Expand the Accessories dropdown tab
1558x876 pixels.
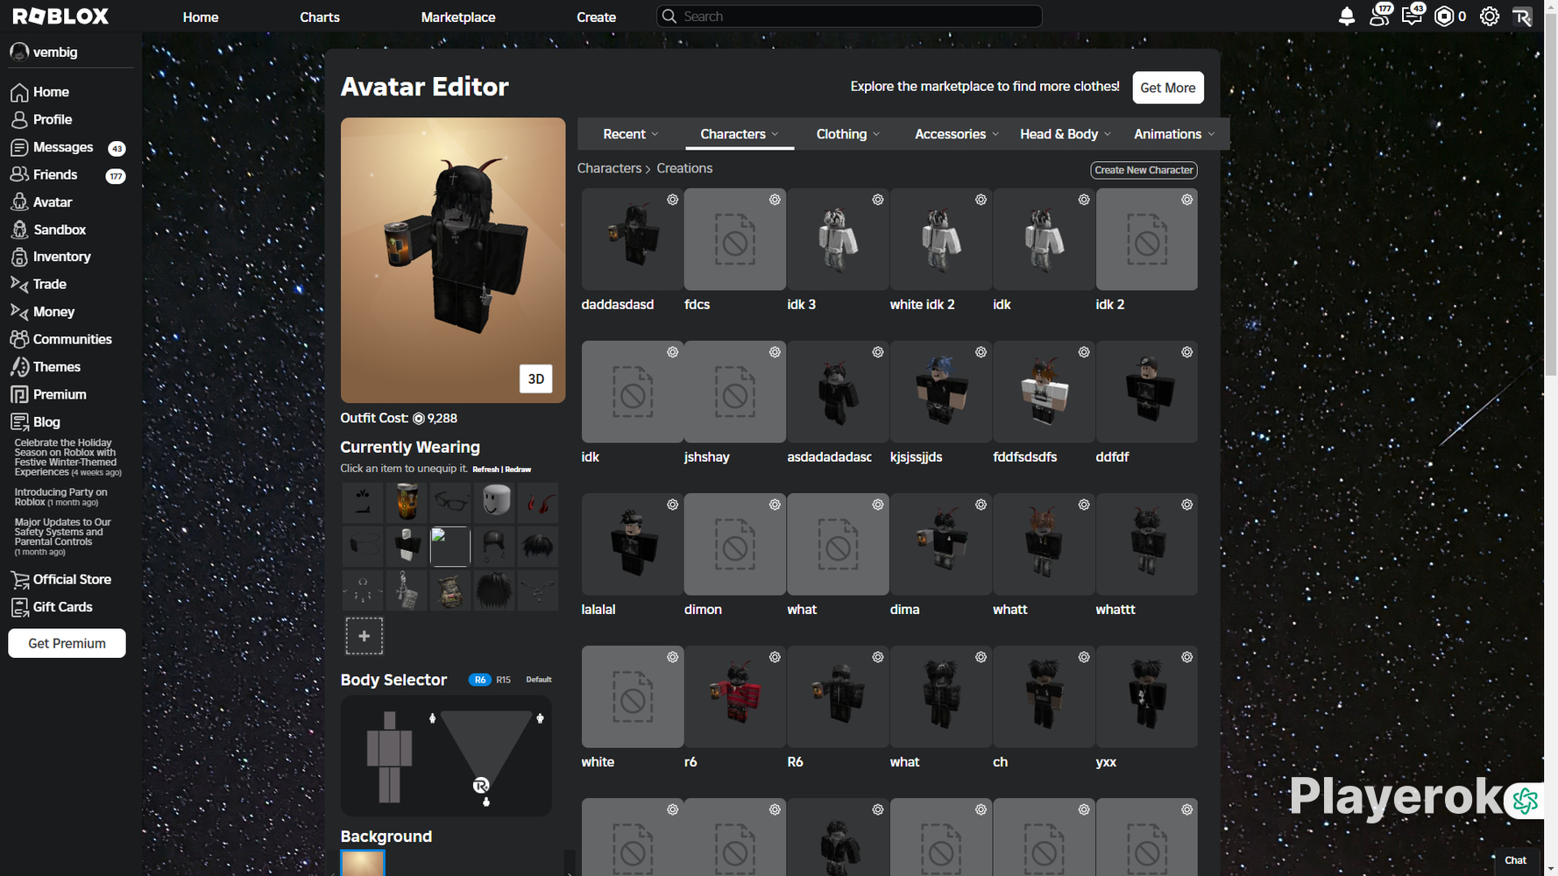point(957,134)
